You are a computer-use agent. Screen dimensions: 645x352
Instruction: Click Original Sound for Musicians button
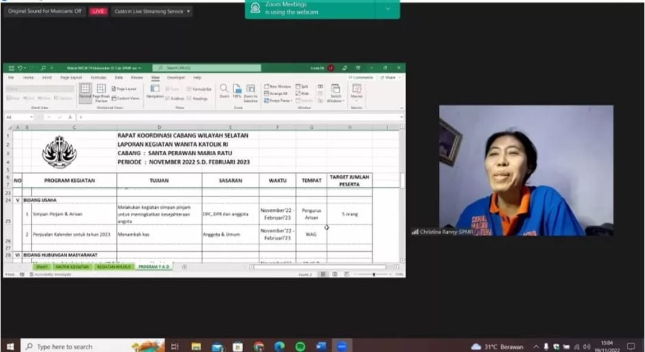coord(45,11)
